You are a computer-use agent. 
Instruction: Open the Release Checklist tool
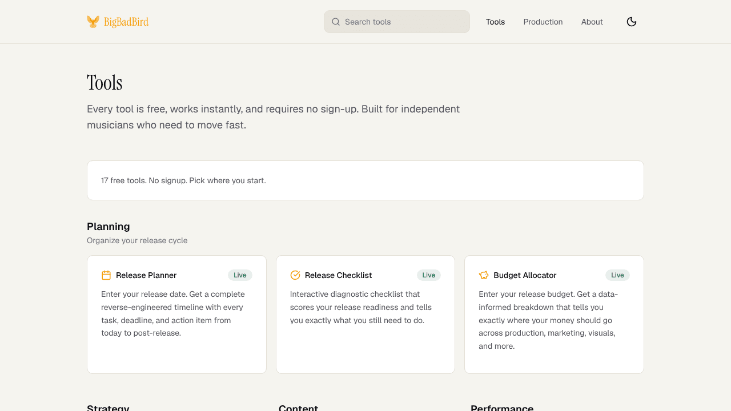(x=365, y=315)
